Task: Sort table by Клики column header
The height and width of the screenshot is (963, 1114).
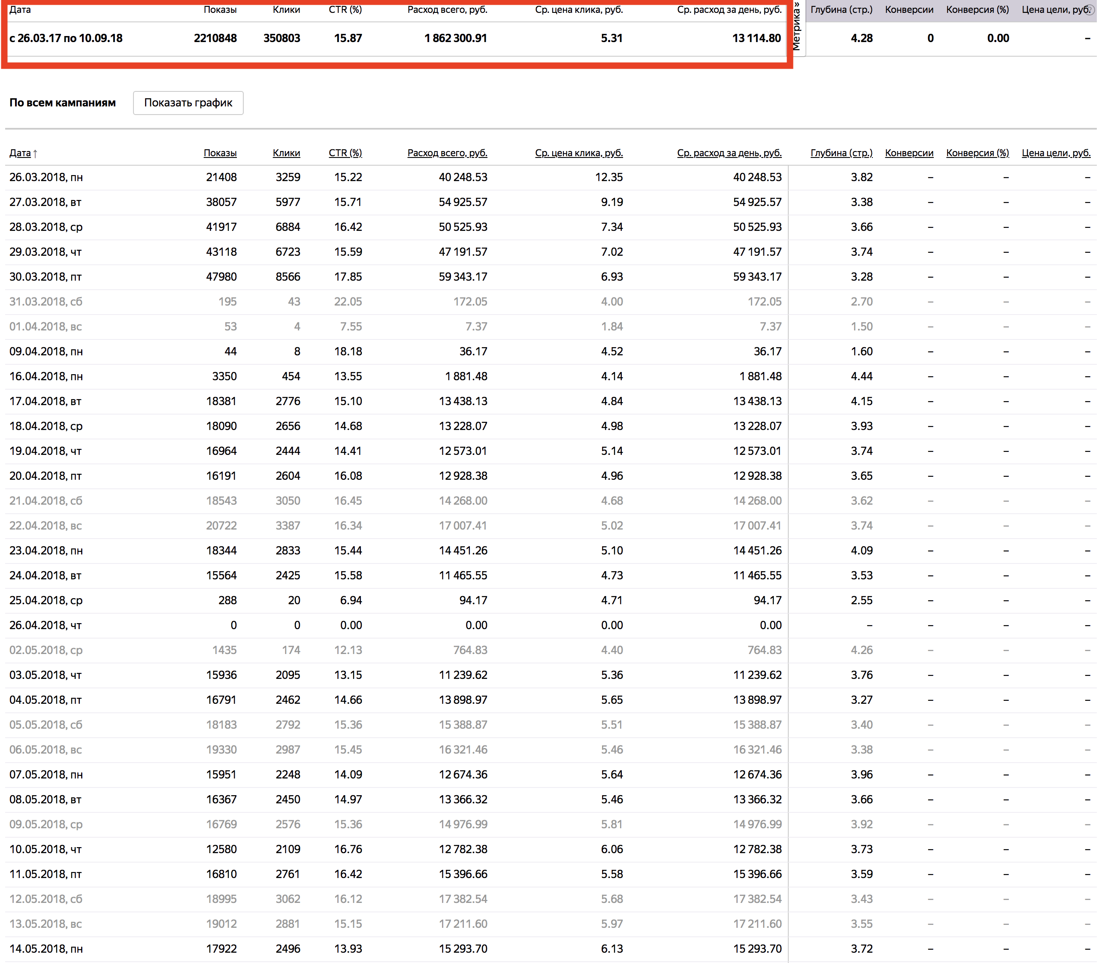Action: (286, 153)
